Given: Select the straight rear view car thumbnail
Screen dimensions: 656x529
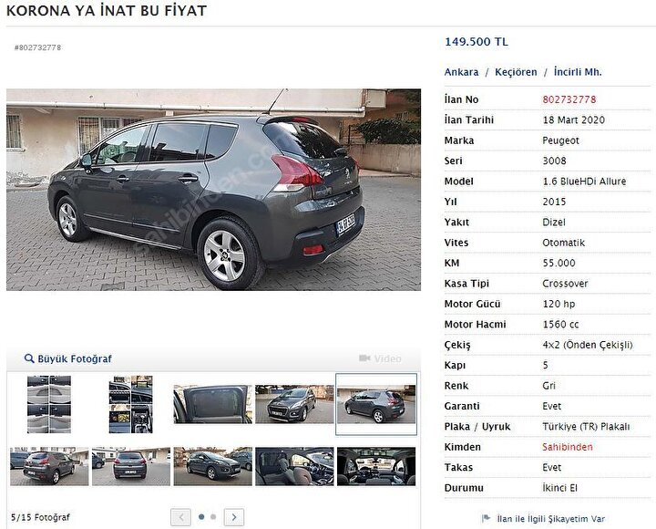Looking at the screenshot, I should tap(131, 466).
